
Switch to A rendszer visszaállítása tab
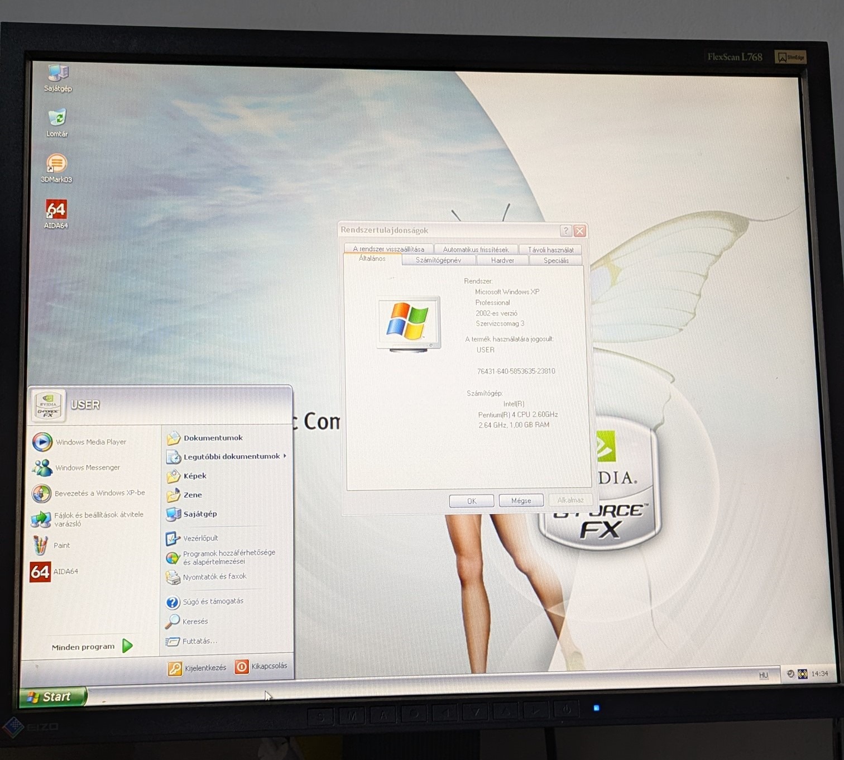click(389, 249)
